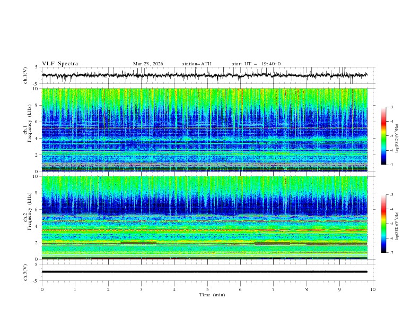
Task: Click the '-3' value on ch.1 colorbar
Action: click(x=391, y=107)
